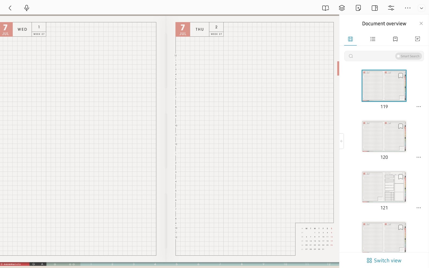Jump to month 6 in bottom bar
This screenshot has width=429, height=268.
(198, 264)
